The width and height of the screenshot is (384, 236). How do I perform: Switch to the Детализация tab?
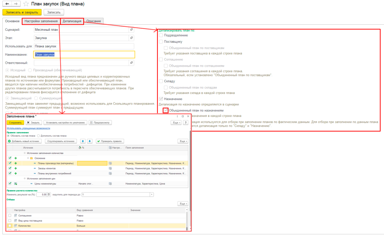[x=72, y=21]
